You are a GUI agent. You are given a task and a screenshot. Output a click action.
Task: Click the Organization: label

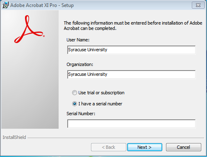(80, 64)
